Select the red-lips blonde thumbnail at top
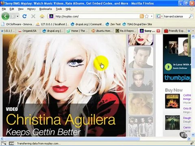 [141, 40]
